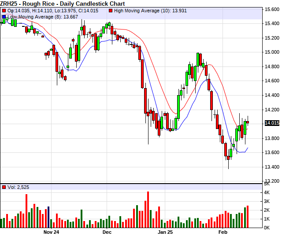
Task: Click the red OHLC legend marker
Action: (x=4, y=10)
